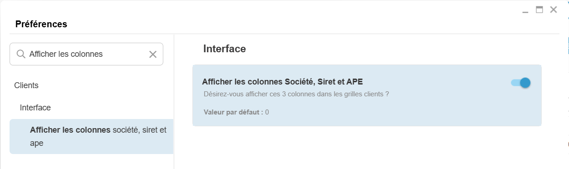Select 'Afficher les colonnes société, siret et ape' entry

(x=91, y=136)
